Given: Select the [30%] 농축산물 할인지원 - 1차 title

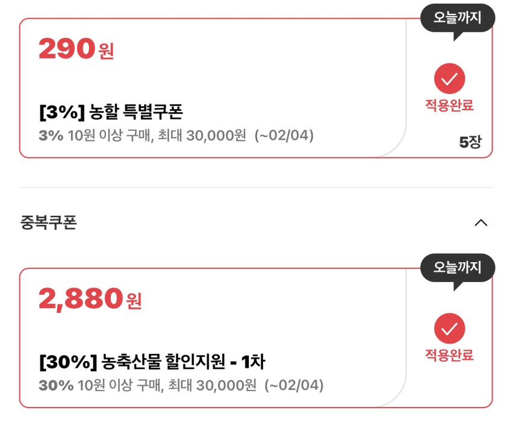Looking at the screenshot, I should tap(152, 362).
